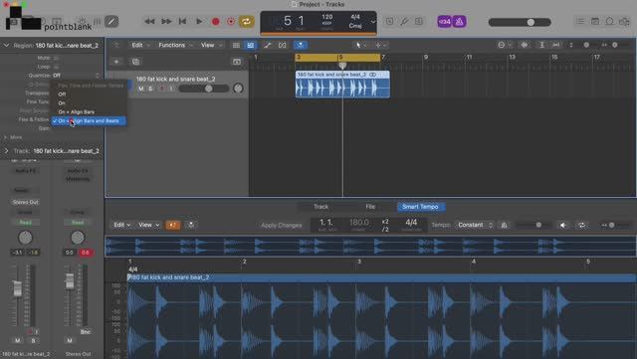Click the yellow cycle range in the ruler

[x=338, y=58]
